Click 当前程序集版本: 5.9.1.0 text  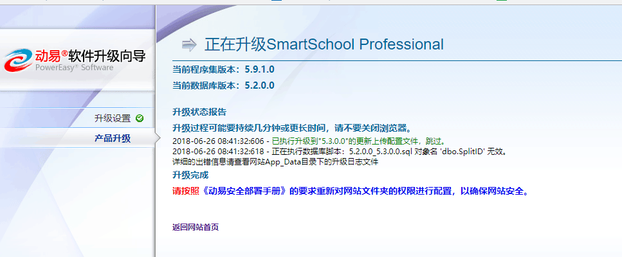click(223, 69)
